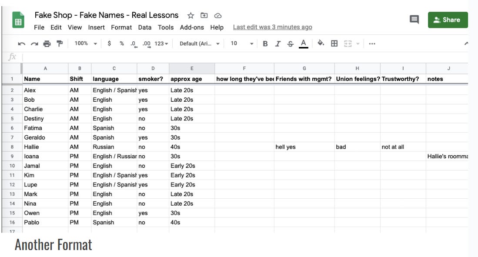478x257 pixels.
Task: Print the spreadsheet
Action: click(x=47, y=43)
